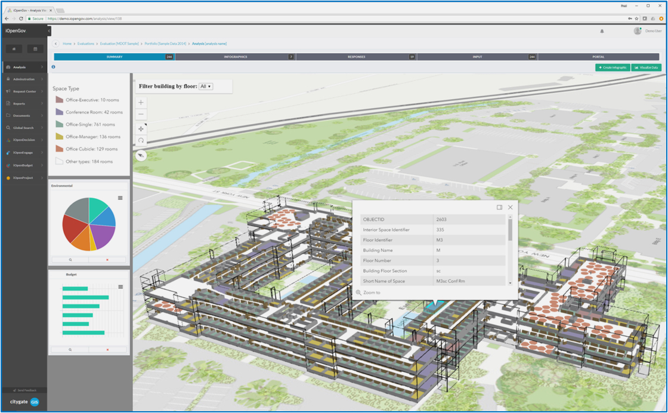Collapse the iOpenGov sidebar arrow
668x413 pixels.
coord(49,30)
